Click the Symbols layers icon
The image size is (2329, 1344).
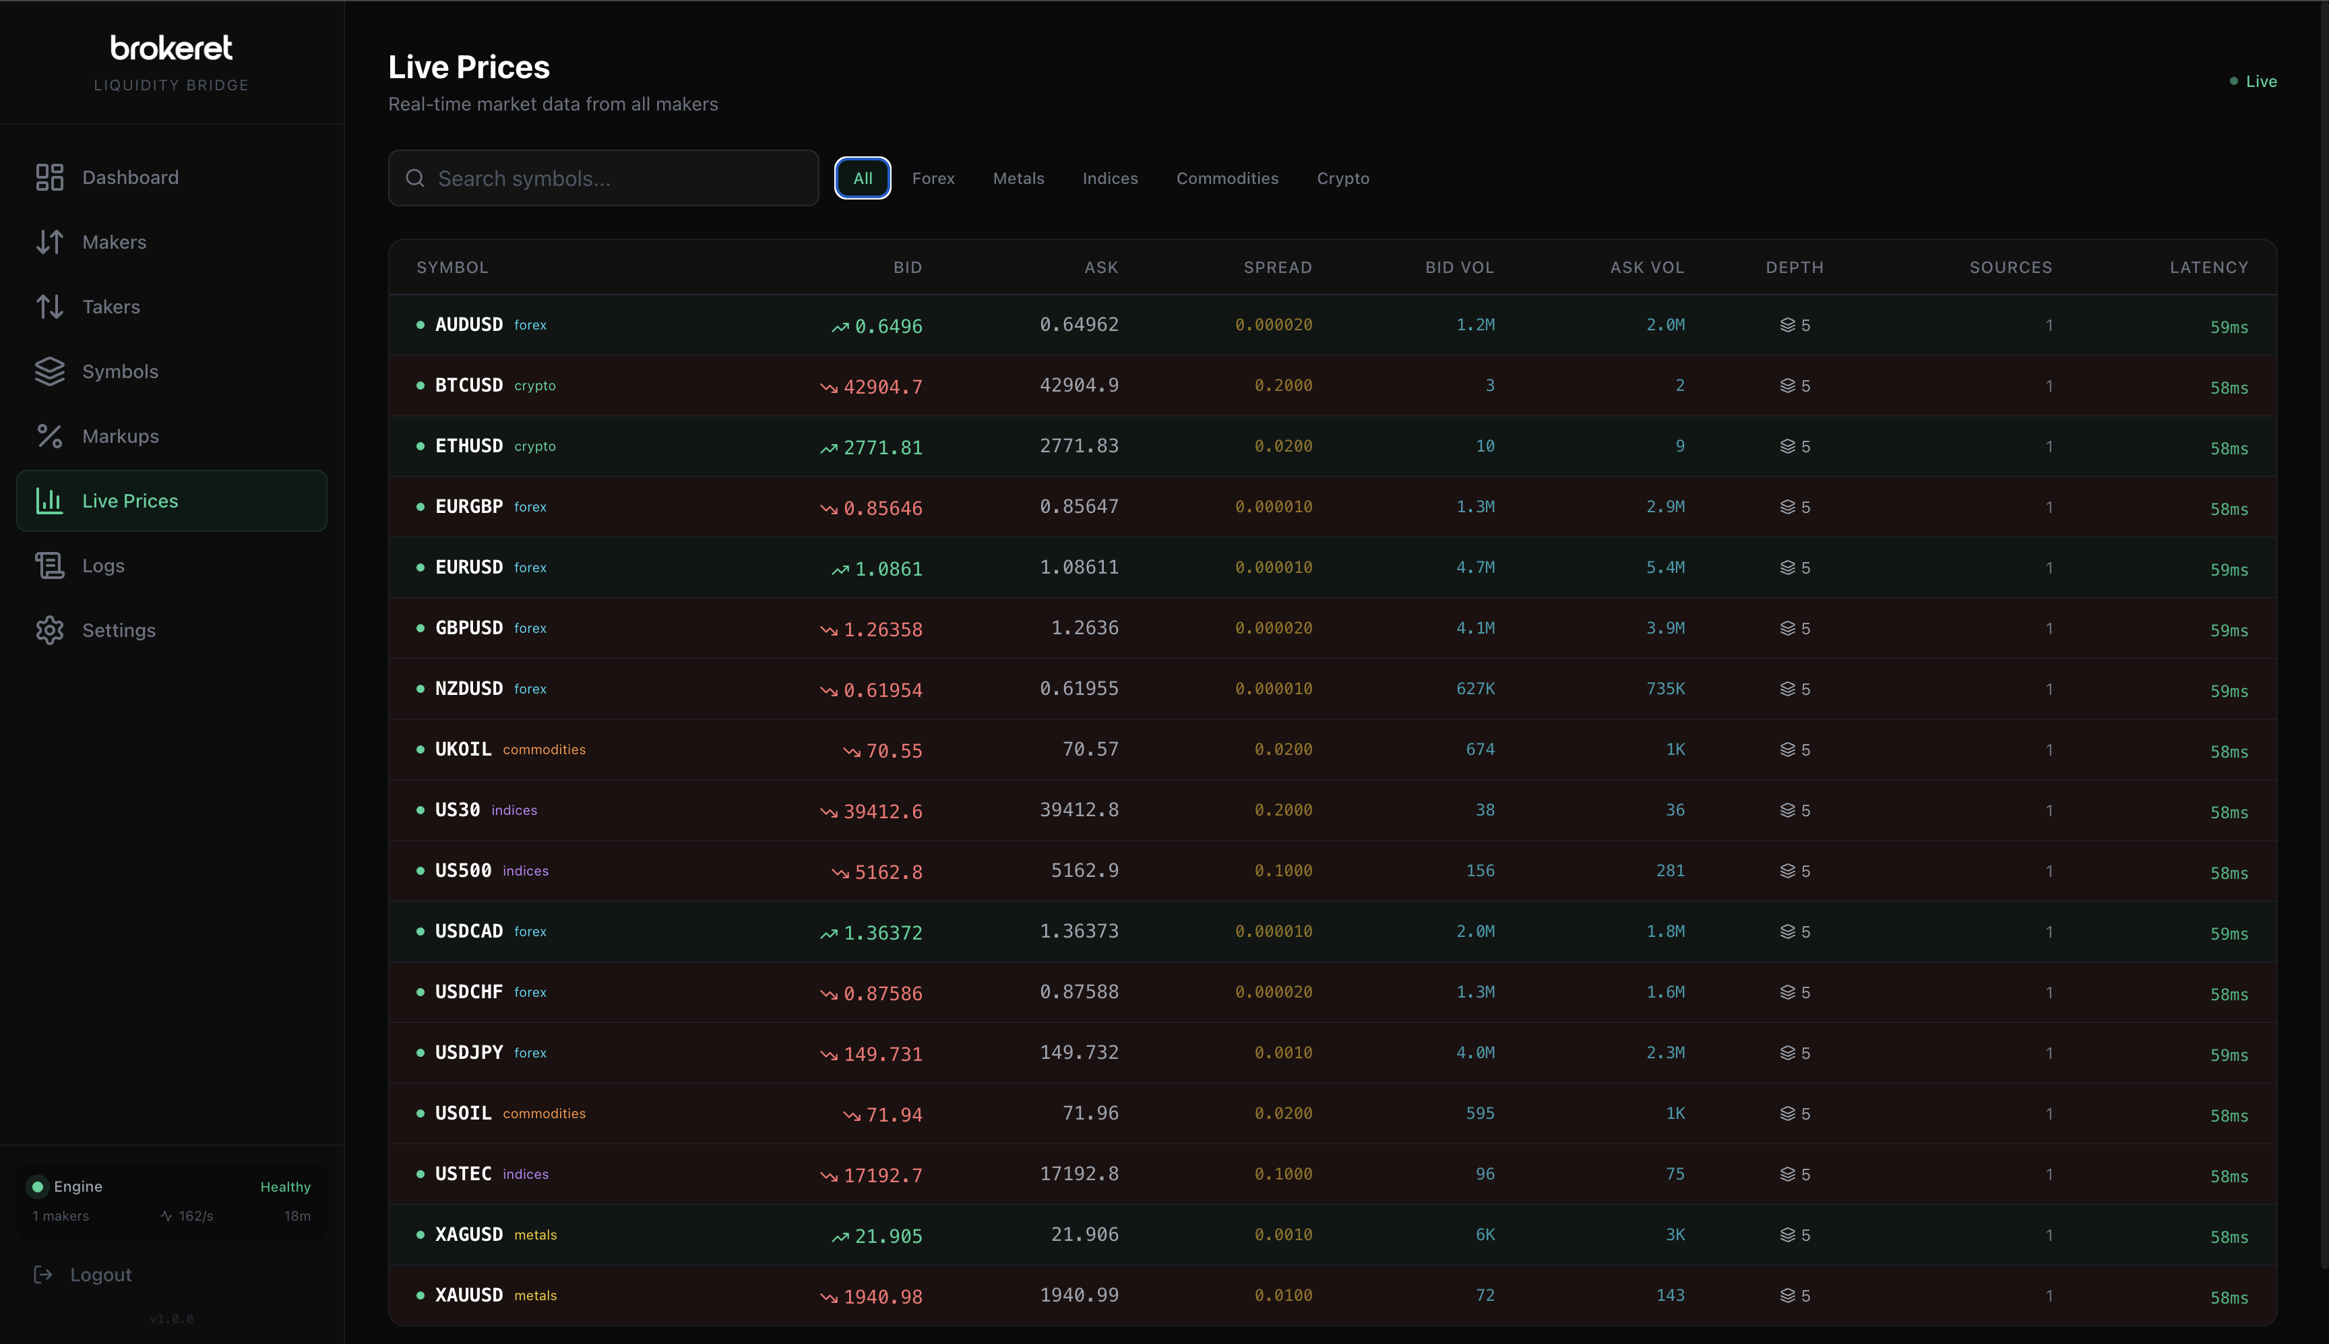pos(51,371)
